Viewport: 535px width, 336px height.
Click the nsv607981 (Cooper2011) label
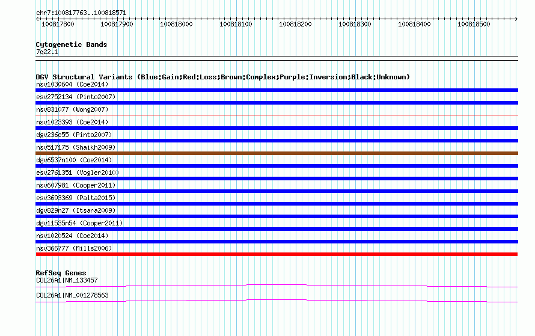76,185
